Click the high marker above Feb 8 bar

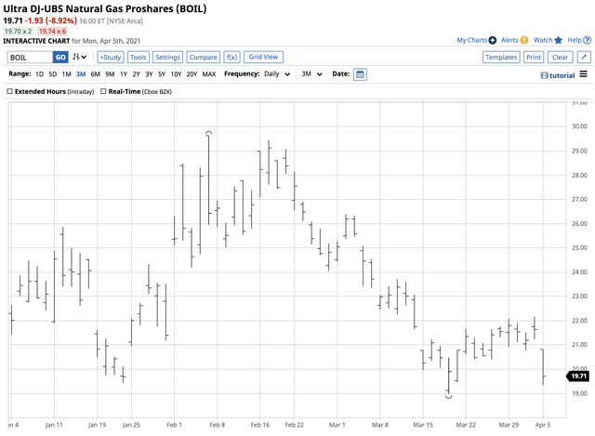coord(208,133)
